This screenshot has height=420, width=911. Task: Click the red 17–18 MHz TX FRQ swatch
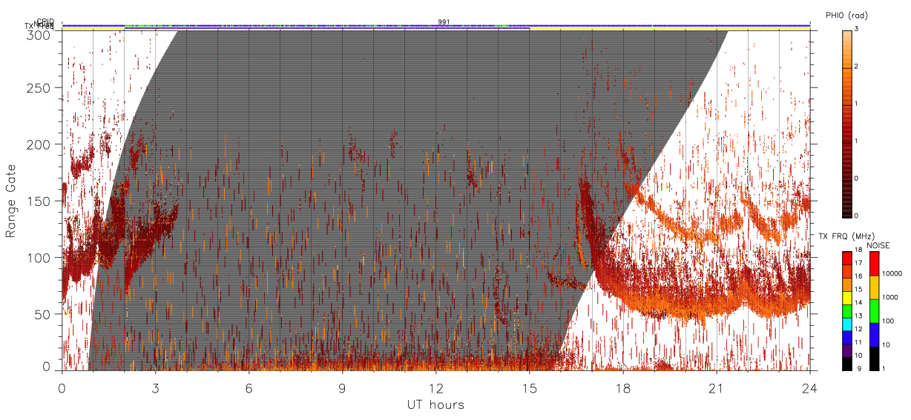[x=848, y=259]
